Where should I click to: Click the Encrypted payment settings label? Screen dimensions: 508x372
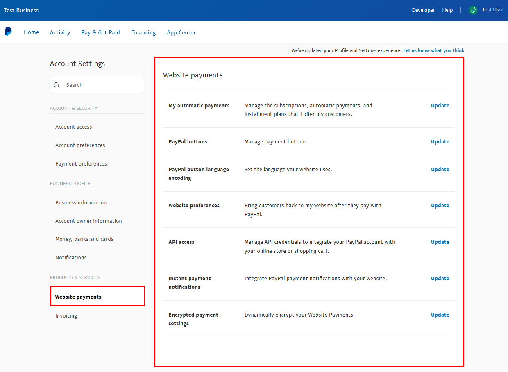coord(193,319)
